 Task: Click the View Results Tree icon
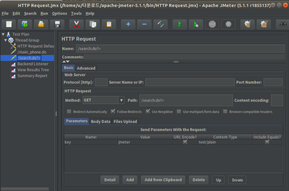(13, 70)
